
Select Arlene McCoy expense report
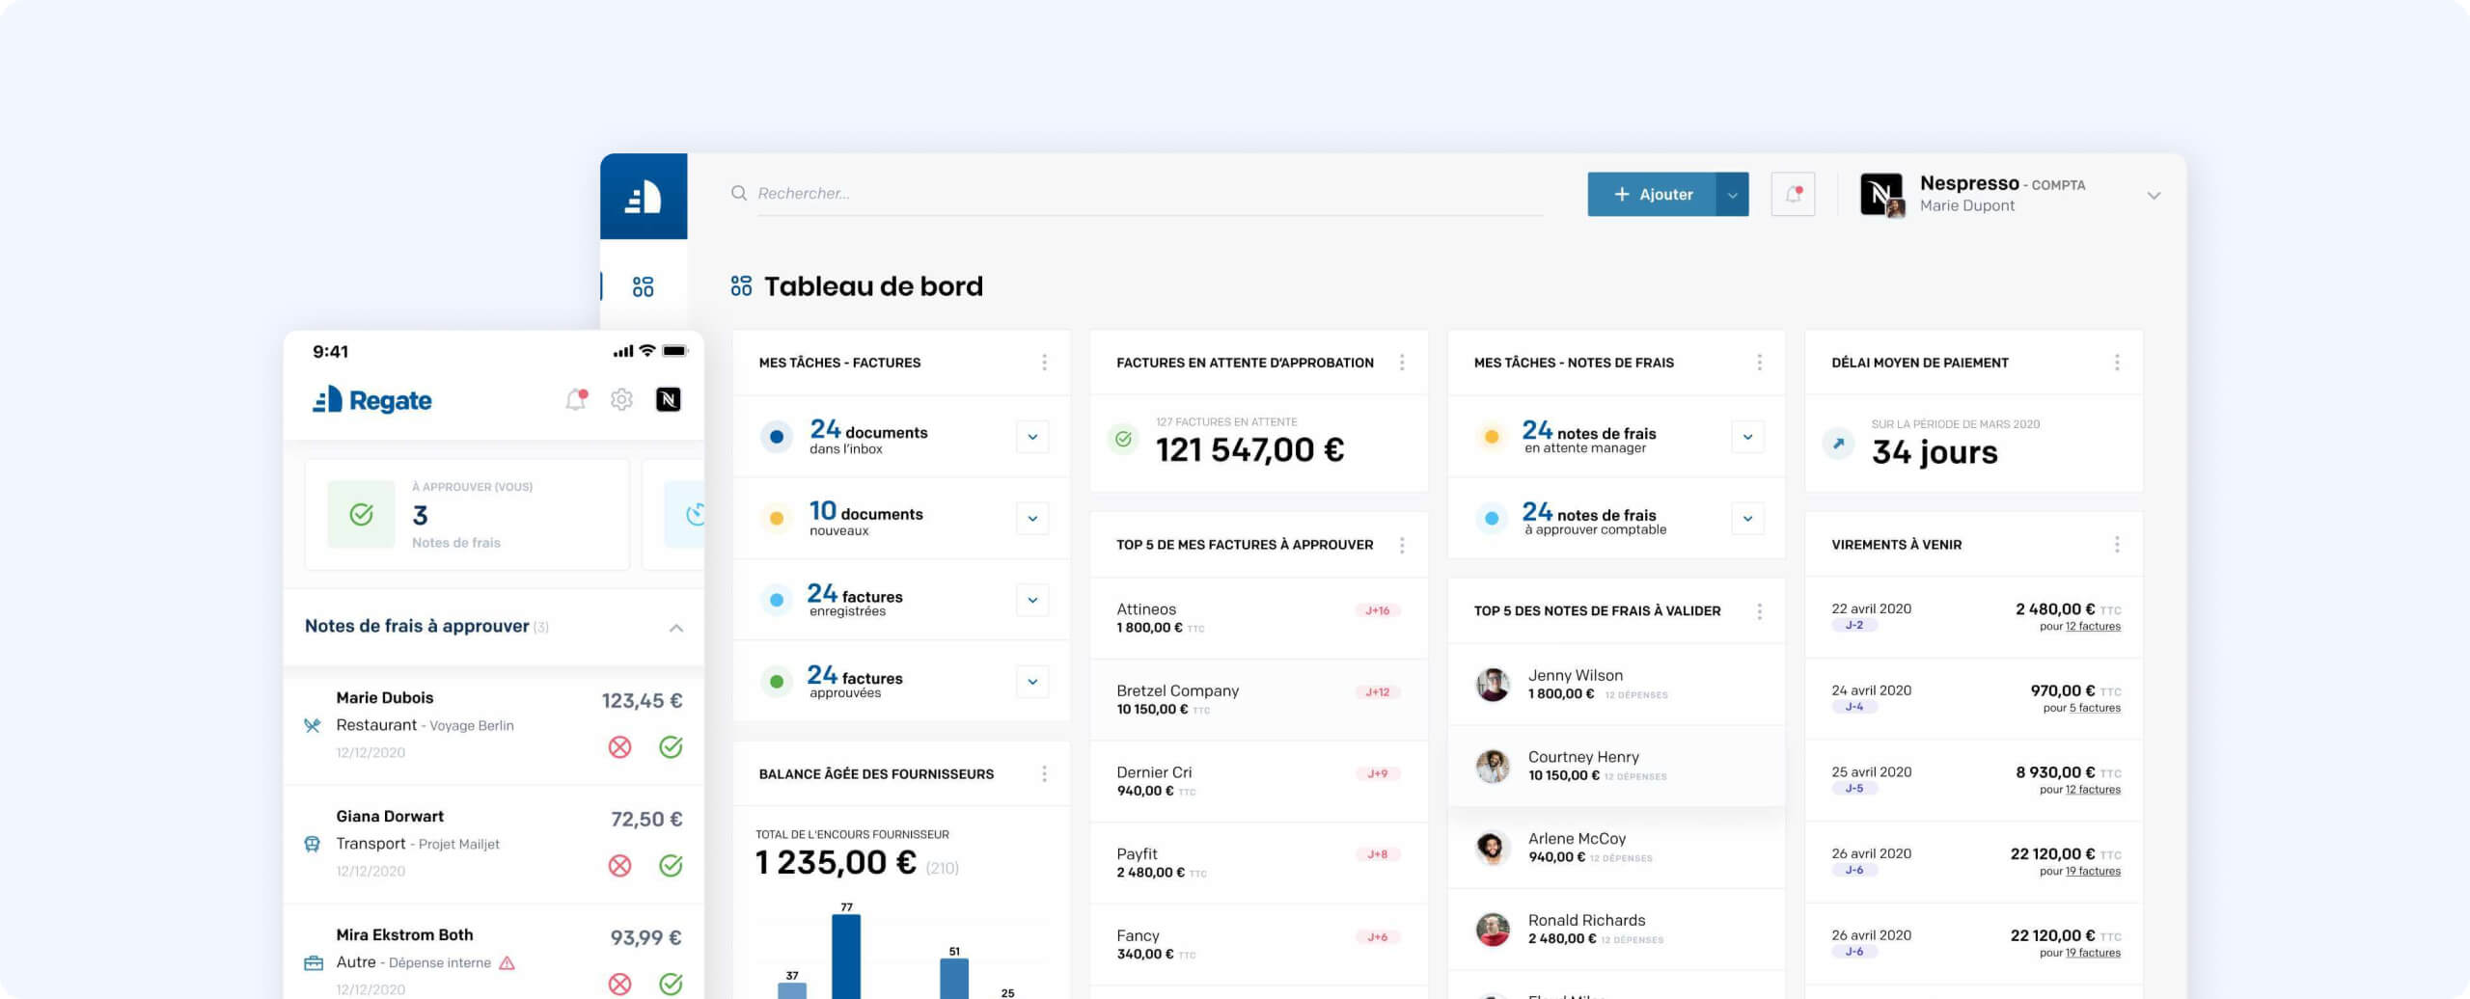1616,848
